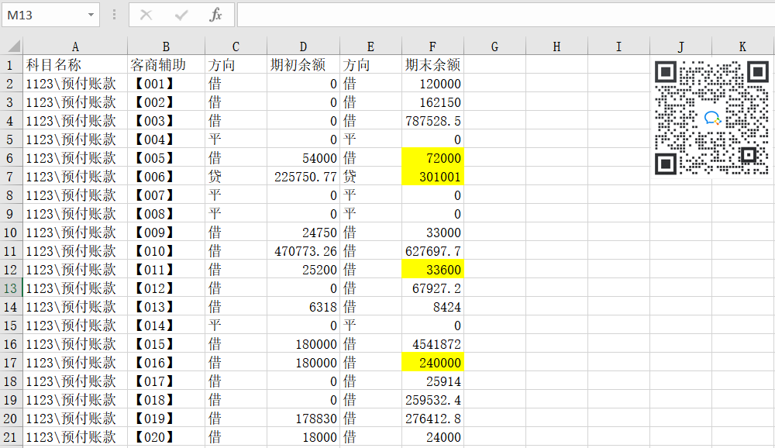This screenshot has height=448, width=775.
Task: Click the 期末余额 header cell
Action: pyautogui.click(x=432, y=65)
